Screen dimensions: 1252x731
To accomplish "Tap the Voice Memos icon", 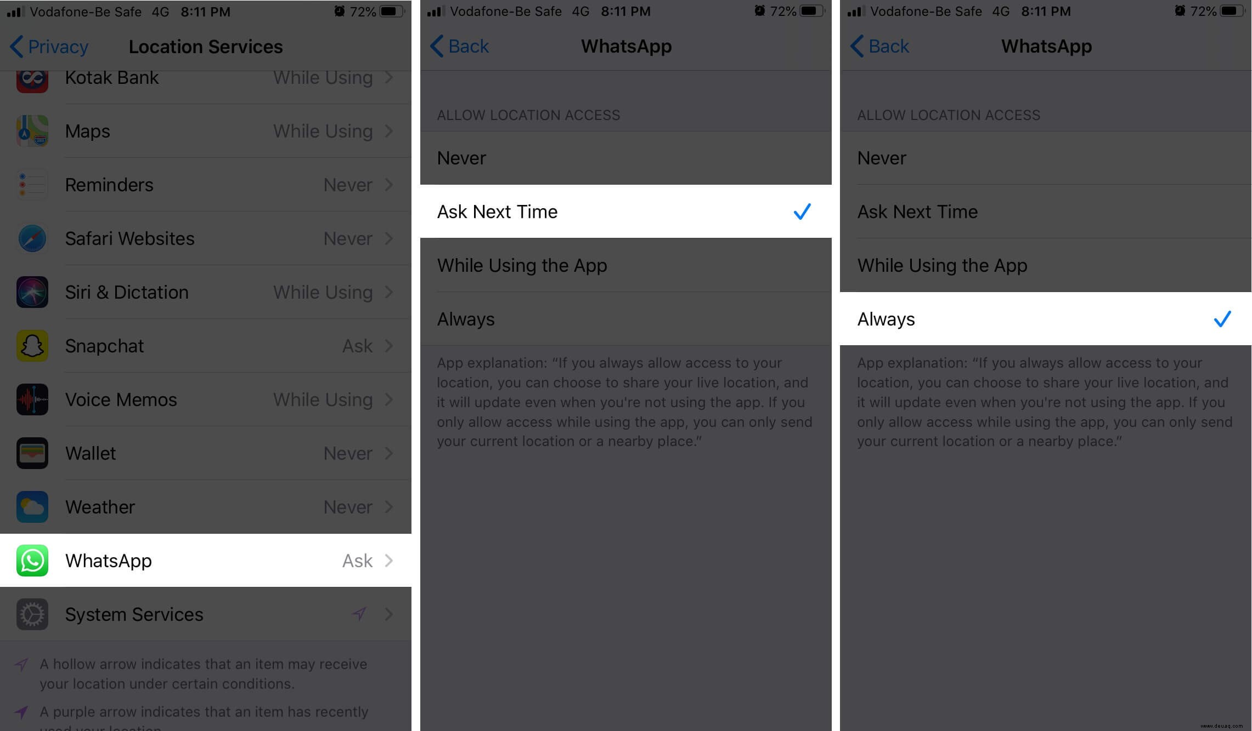I will (31, 398).
